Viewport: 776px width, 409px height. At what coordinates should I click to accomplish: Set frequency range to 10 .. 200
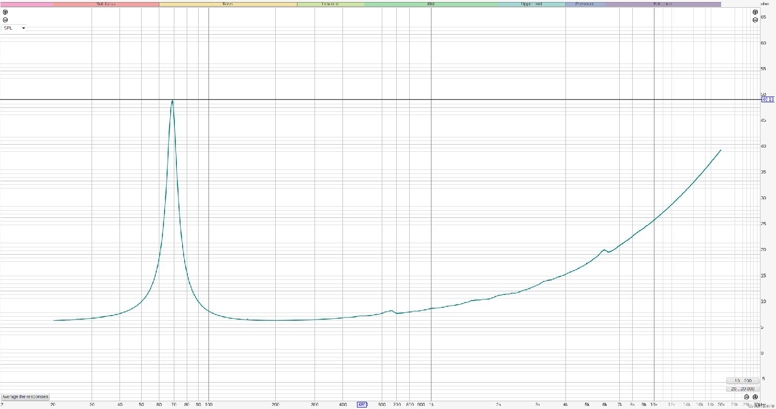coord(742,381)
